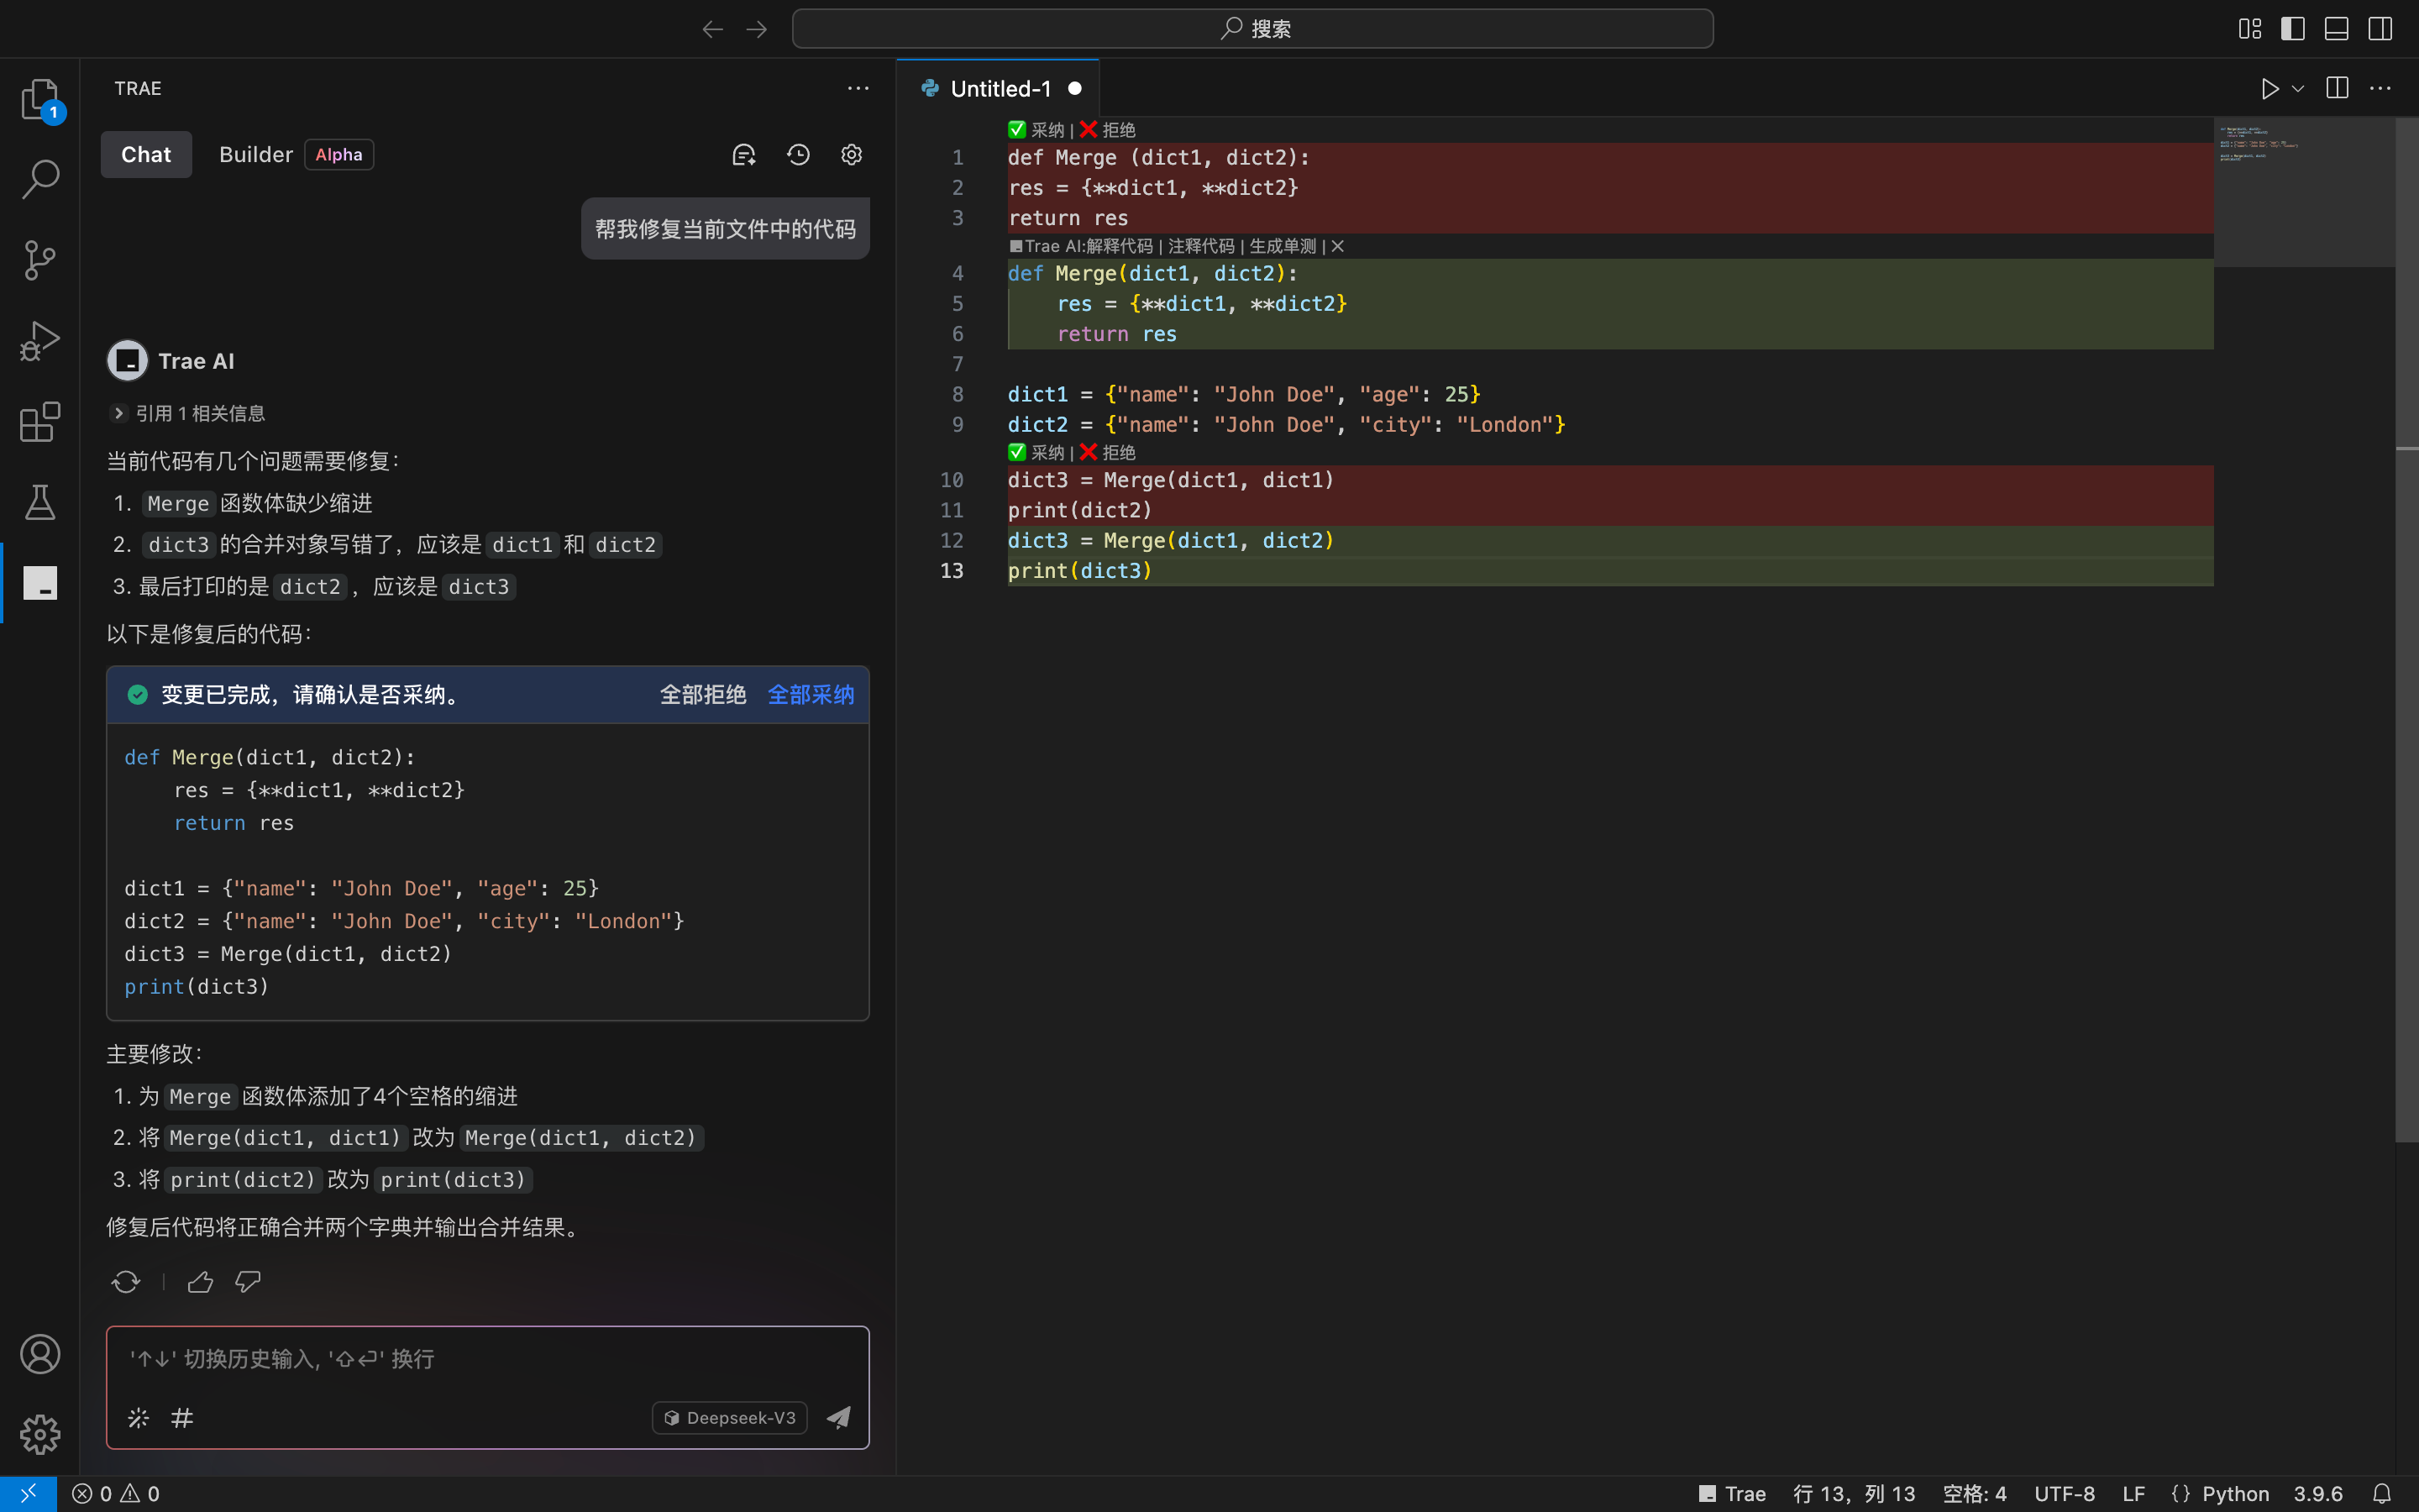Accept all changes with 全部采纳
The image size is (2419, 1512).
(x=811, y=695)
